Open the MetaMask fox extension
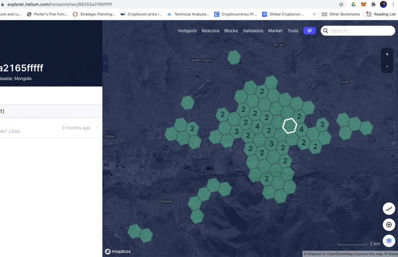Screen dimensions: 398x257 pos(363,4)
